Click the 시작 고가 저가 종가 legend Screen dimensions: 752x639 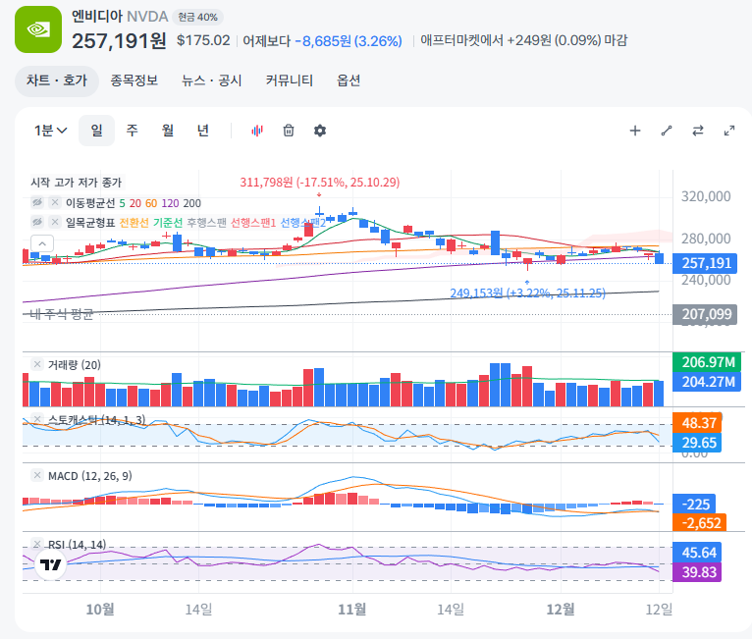tap(77, 183)
